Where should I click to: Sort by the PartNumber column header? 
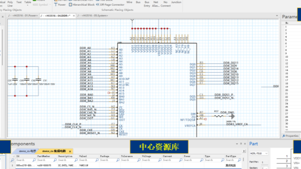pos(47,156)
